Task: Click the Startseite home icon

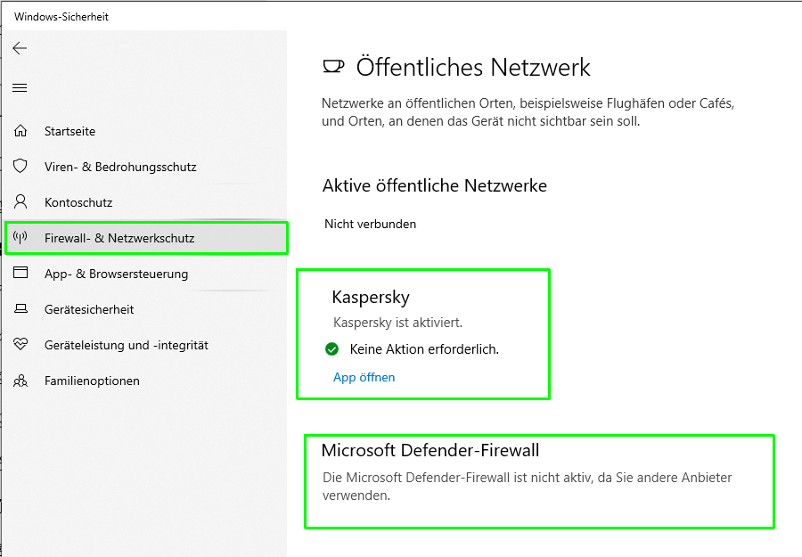Action: [x=20, y=131]
